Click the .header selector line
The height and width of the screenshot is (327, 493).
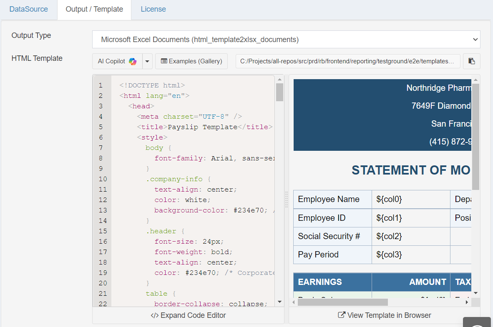165,231
